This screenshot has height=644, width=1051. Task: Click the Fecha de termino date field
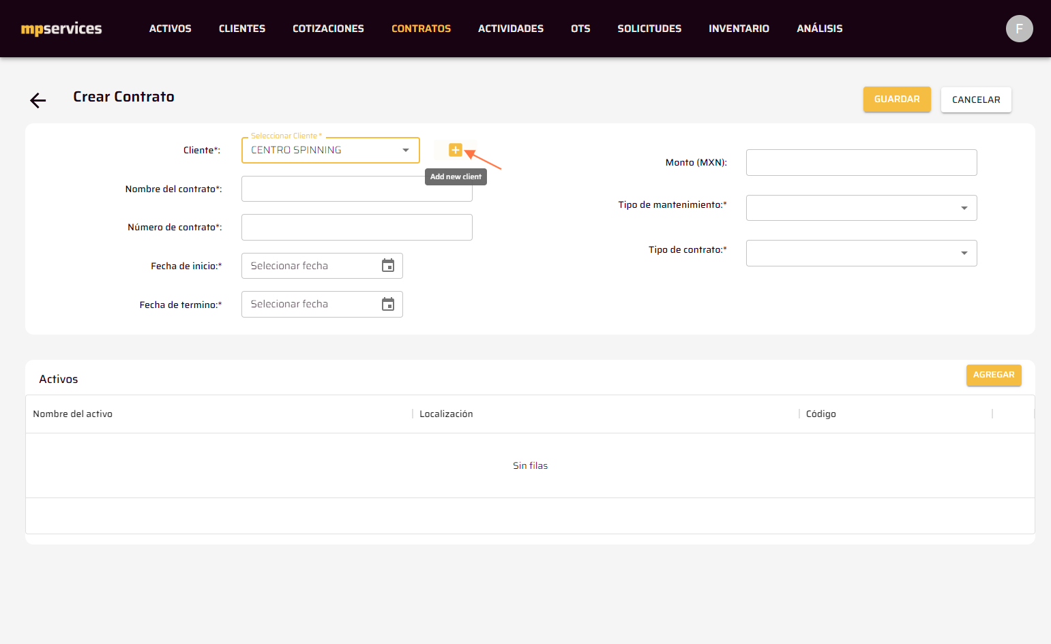click(x=322, y=304)
